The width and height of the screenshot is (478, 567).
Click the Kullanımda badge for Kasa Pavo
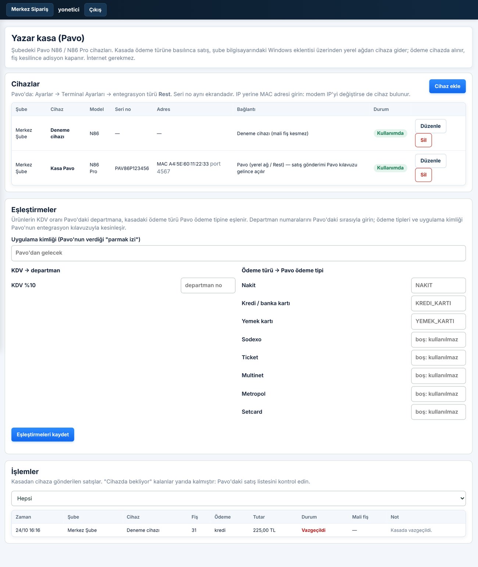click(390, 168)
